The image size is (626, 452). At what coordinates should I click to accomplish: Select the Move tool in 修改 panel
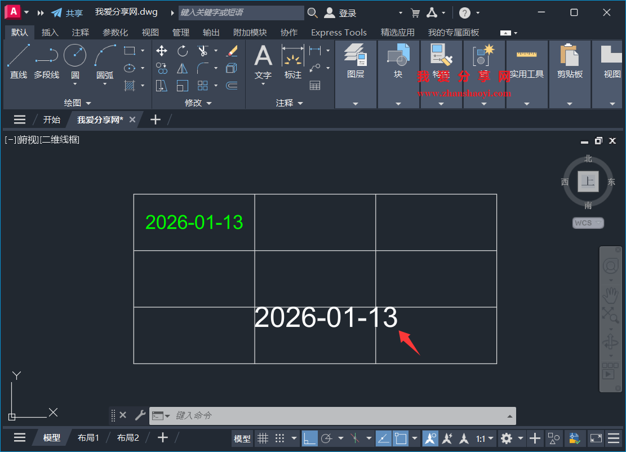click(x=161, y=51)
